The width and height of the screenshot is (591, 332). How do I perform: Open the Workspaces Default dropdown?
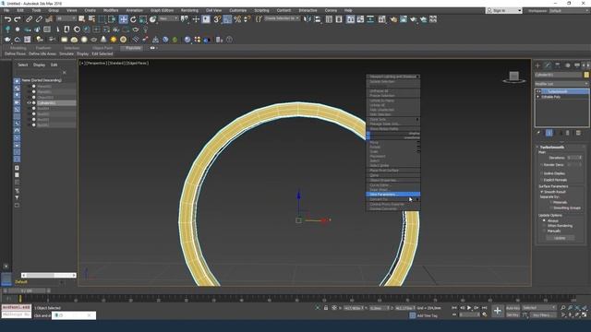pos(569,10)
